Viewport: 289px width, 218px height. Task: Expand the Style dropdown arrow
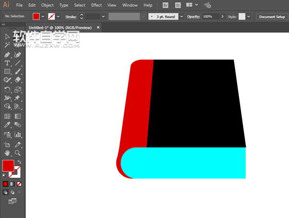click(x=249, y=16)
